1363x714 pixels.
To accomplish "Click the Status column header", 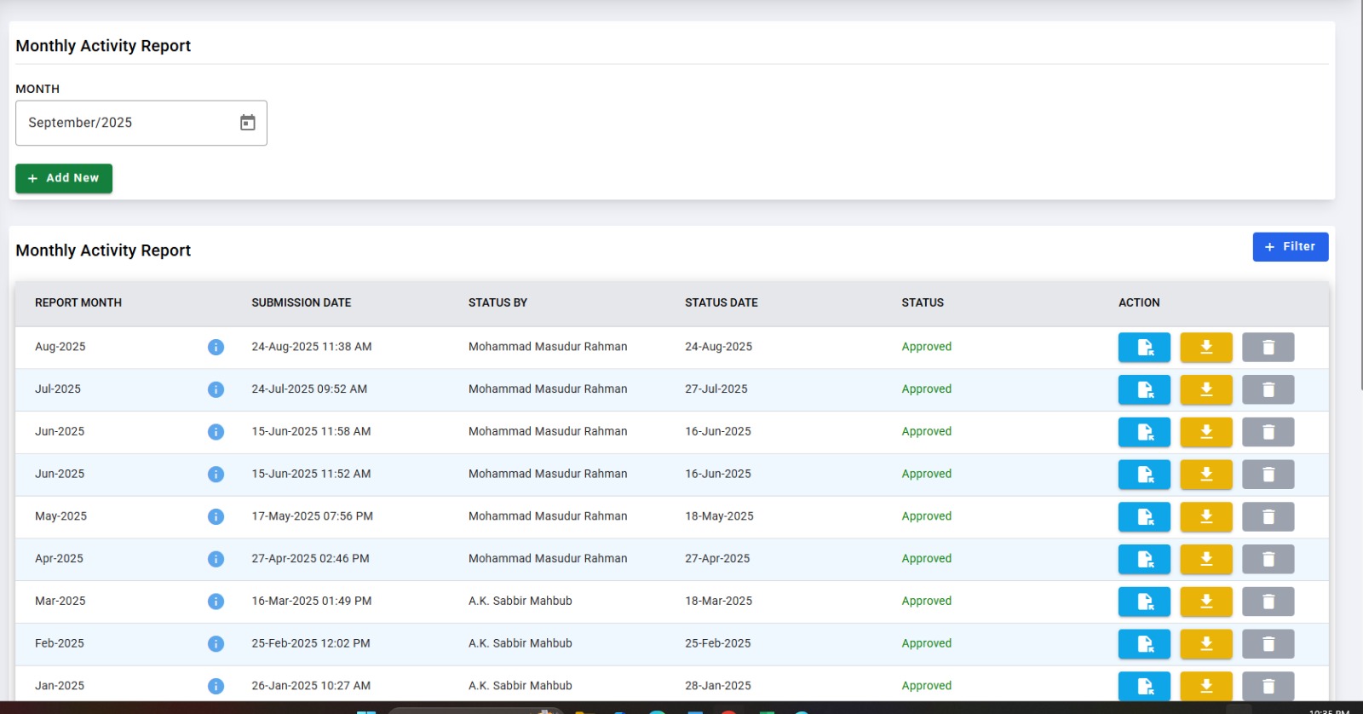I will pos(923,302).
